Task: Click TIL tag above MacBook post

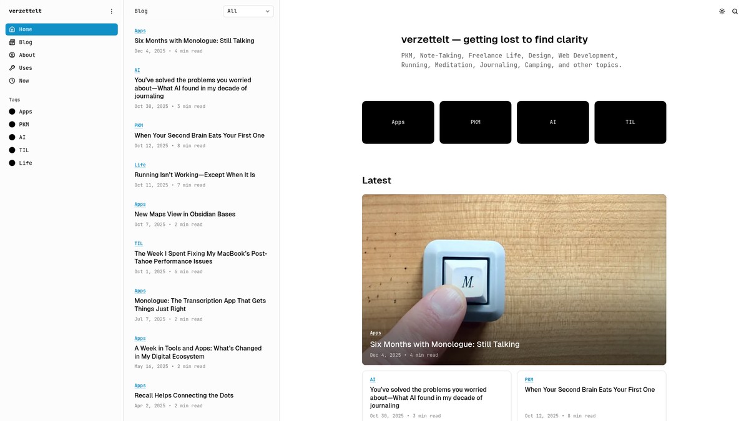Action: click(139, 244)
